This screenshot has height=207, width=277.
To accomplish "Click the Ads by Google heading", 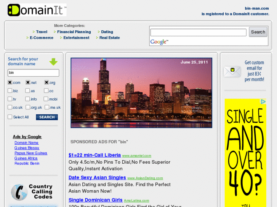I will click(27, 137).
